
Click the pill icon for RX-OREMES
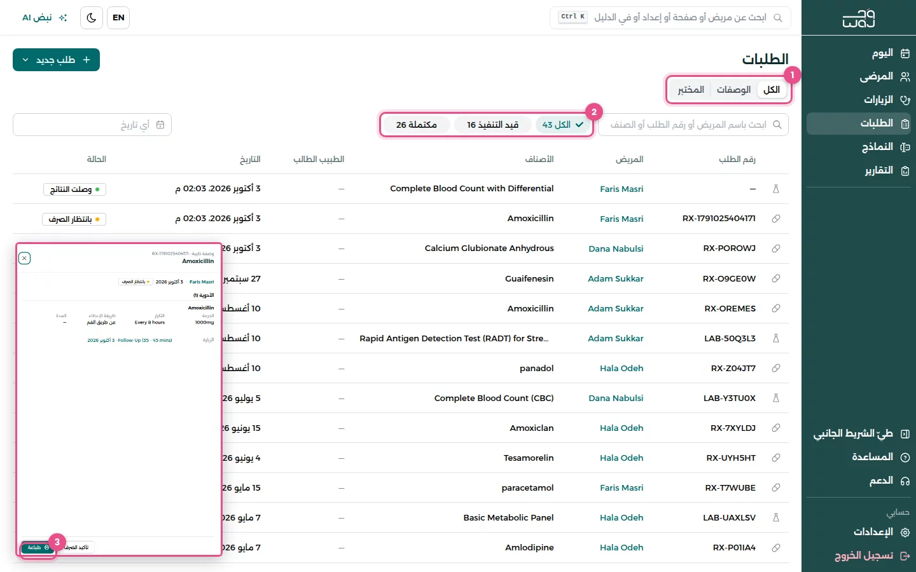tap(776, 308)
